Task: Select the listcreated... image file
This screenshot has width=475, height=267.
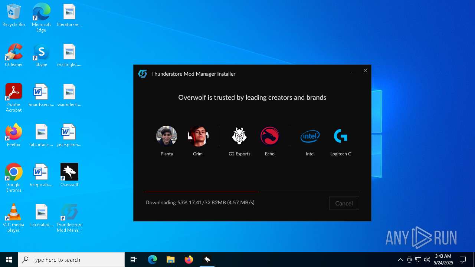Action: pos(41,215)
